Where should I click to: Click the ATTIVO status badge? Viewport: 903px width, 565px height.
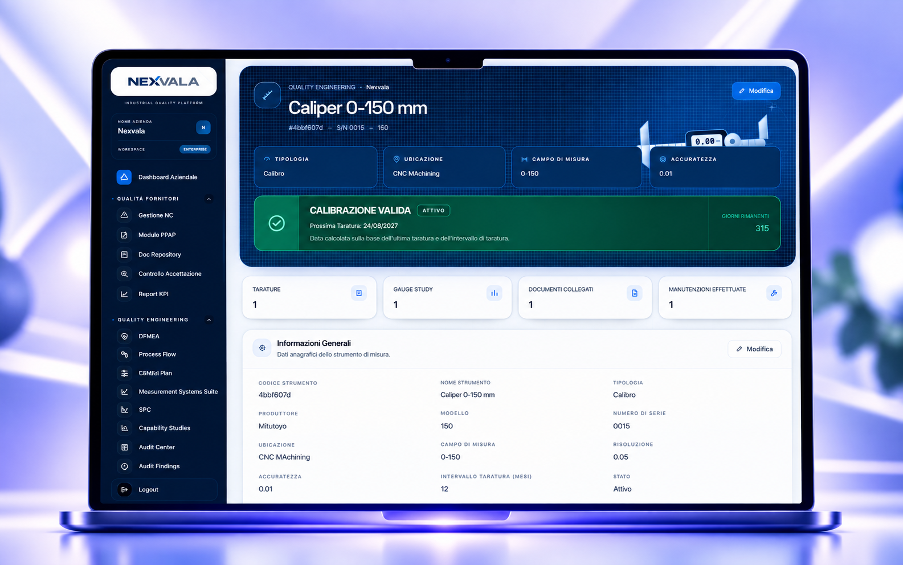[x=434, y=211]
